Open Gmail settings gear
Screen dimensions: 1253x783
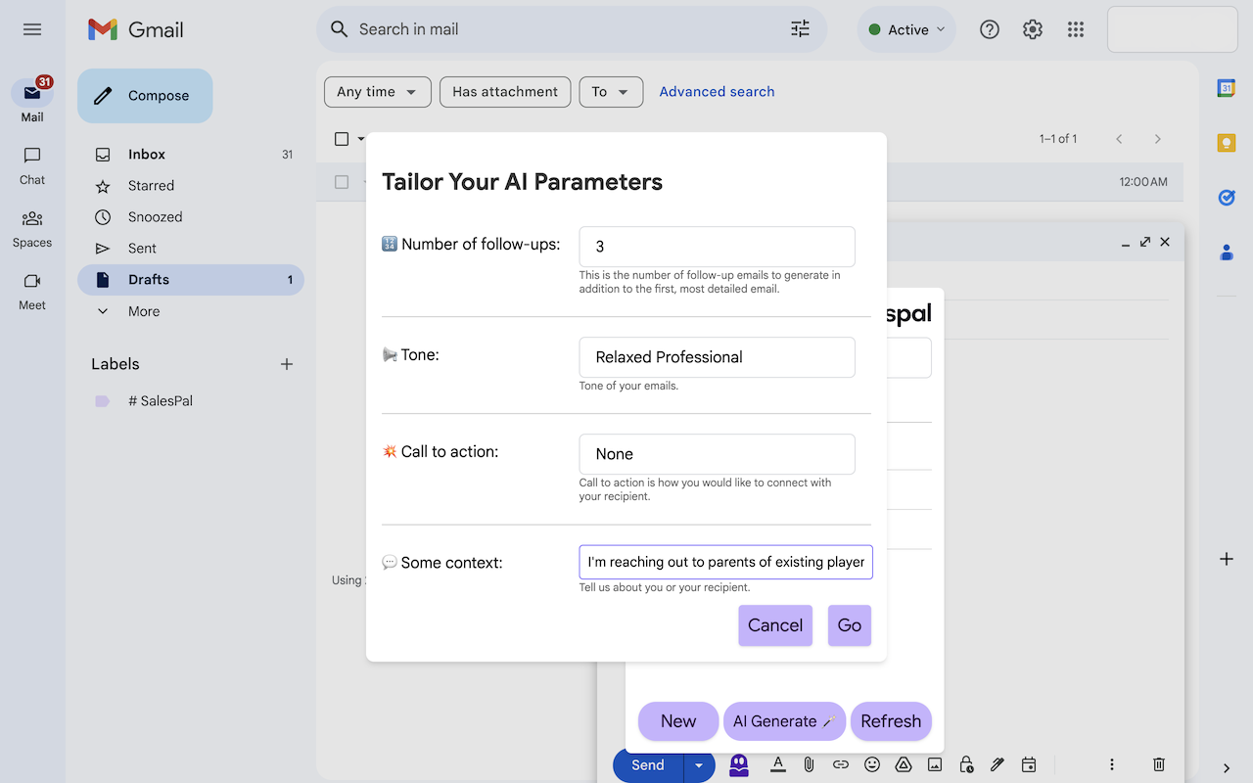1033,29
